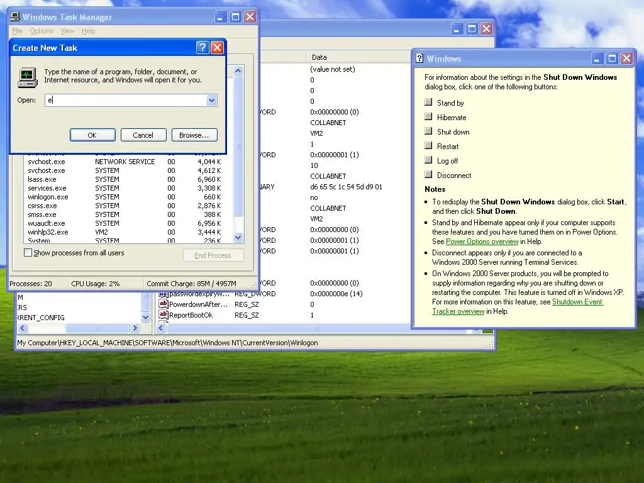Image resolution: width=644 pixels, height=483 pixels.
Task: Click scroll up arrow in process list
Action: 238,70
